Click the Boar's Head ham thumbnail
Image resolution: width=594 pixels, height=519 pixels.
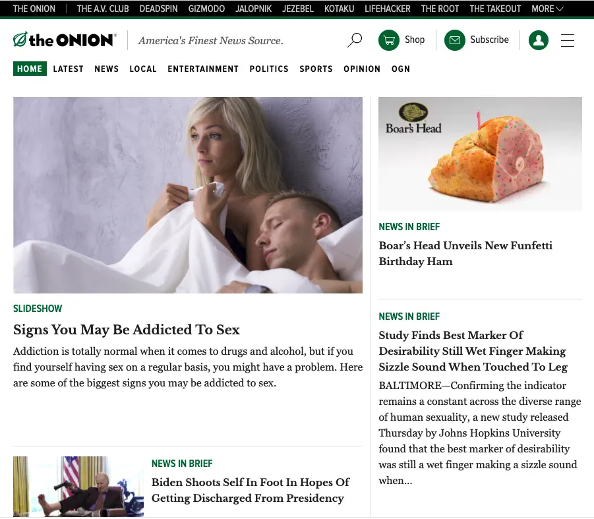click(480, 154)
